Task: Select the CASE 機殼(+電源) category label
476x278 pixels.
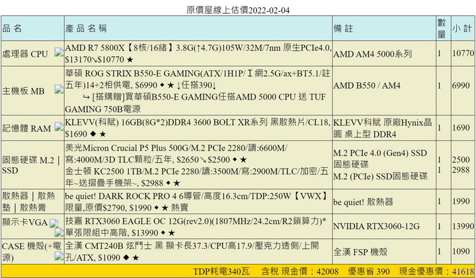Action: 32,252
